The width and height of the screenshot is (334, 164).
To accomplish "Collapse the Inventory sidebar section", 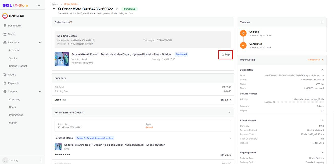I will [x=40, y=43].
